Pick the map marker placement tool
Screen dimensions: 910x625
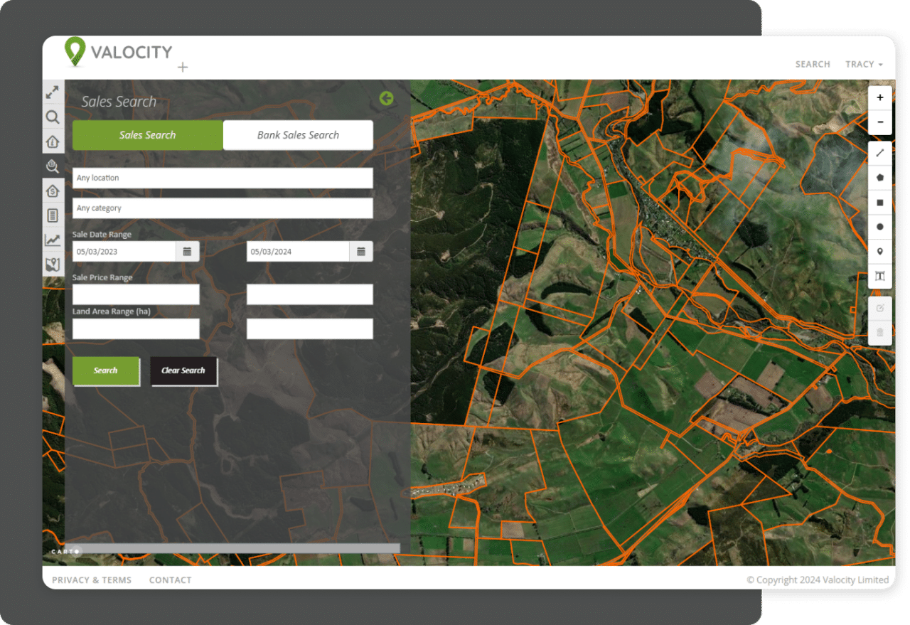[x=879, y=252]
